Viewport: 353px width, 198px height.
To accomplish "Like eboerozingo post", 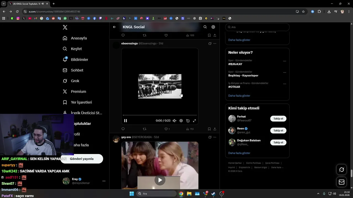I will coord(166,129).
